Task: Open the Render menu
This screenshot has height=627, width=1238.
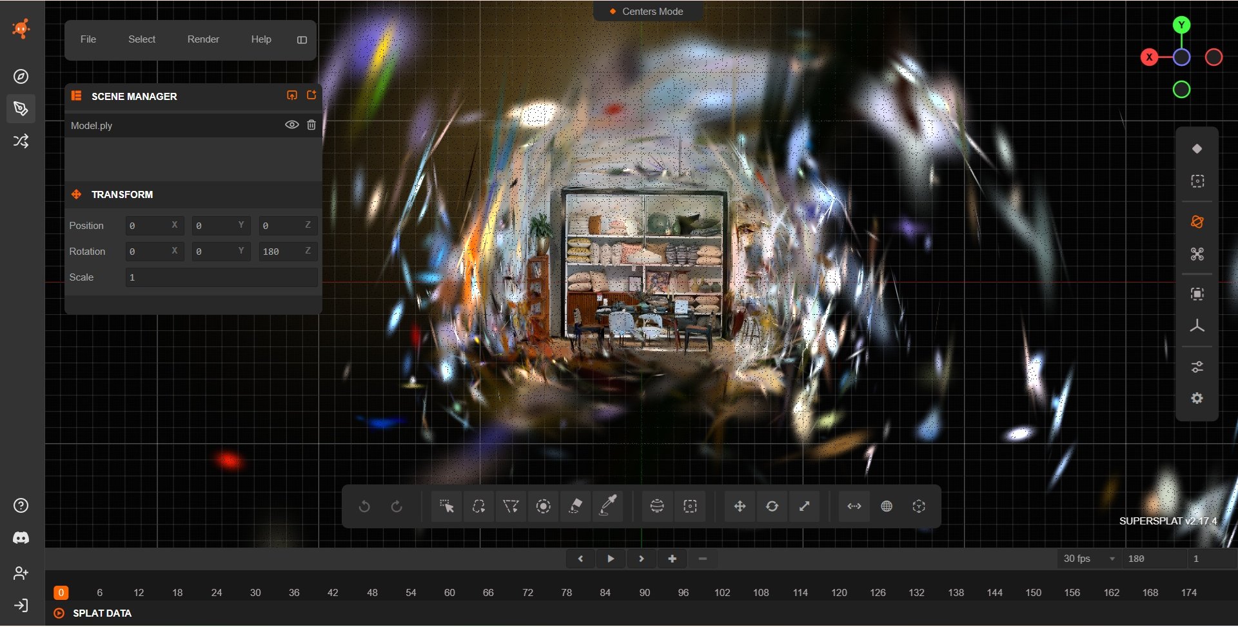Action: coord(203,39)
